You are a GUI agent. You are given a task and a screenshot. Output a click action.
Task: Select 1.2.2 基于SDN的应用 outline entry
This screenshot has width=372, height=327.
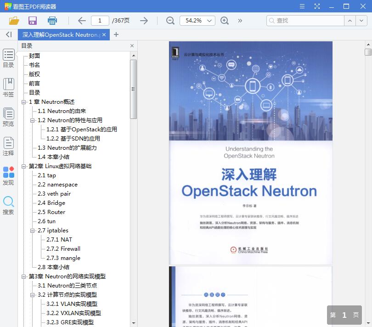73,139
